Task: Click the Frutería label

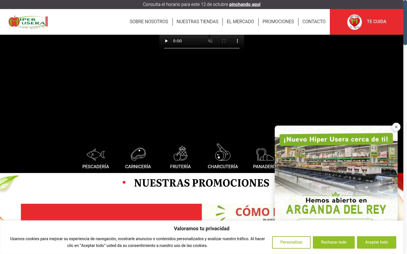Action: click(181, 167)
